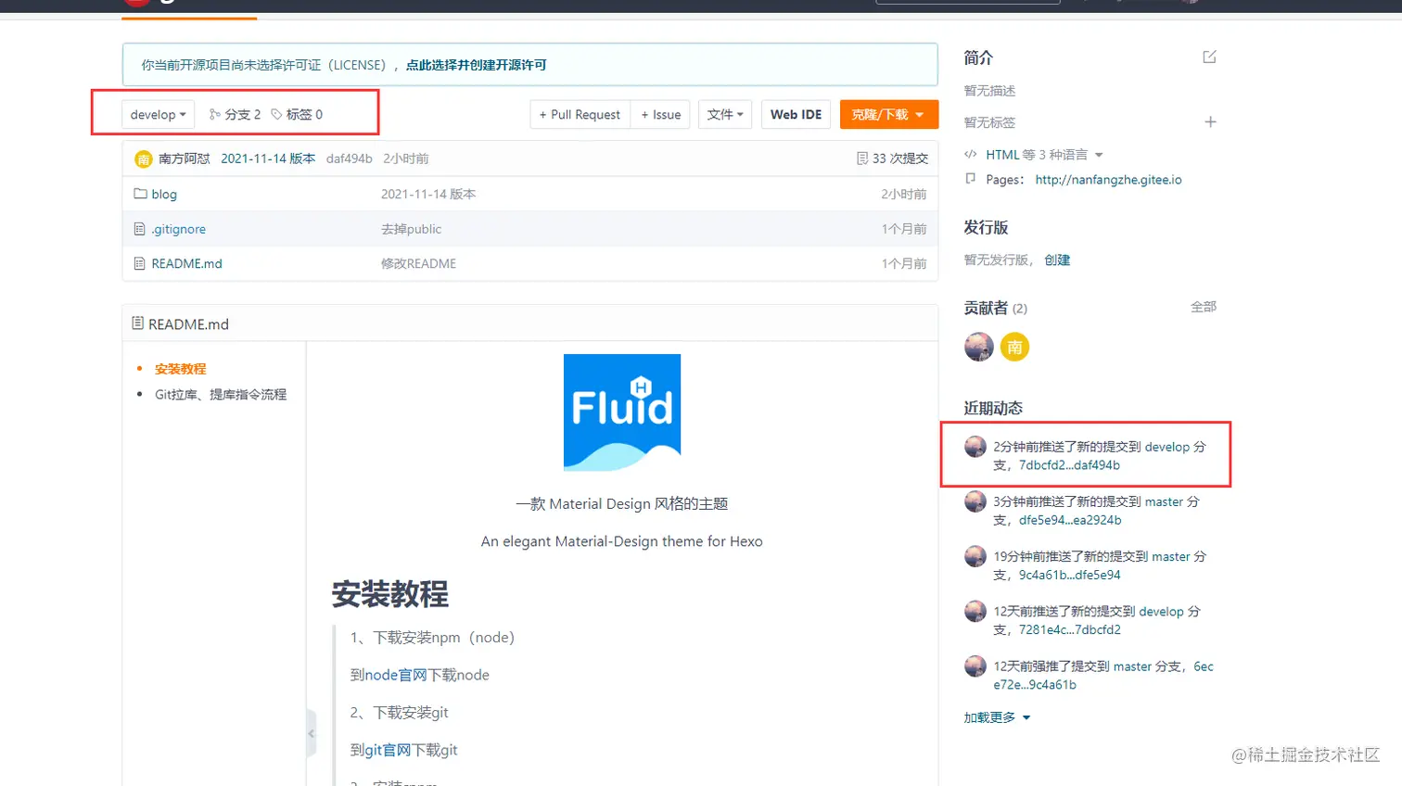Viewport: 1402px width, 786px height.
Task: Open the first contributor photo avatar
Action: pos(979,348)
